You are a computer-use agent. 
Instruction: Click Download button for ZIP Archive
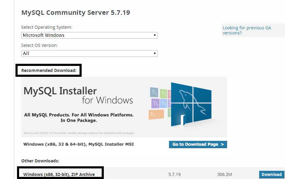[x=272, y=174]
